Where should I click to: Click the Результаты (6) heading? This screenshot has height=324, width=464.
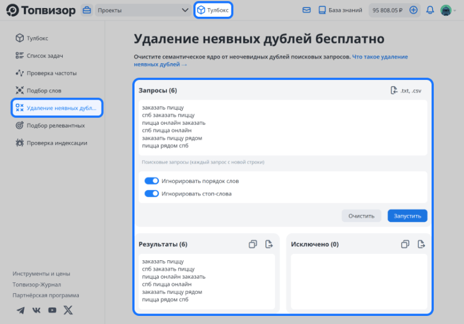click(x=163, y=244)
